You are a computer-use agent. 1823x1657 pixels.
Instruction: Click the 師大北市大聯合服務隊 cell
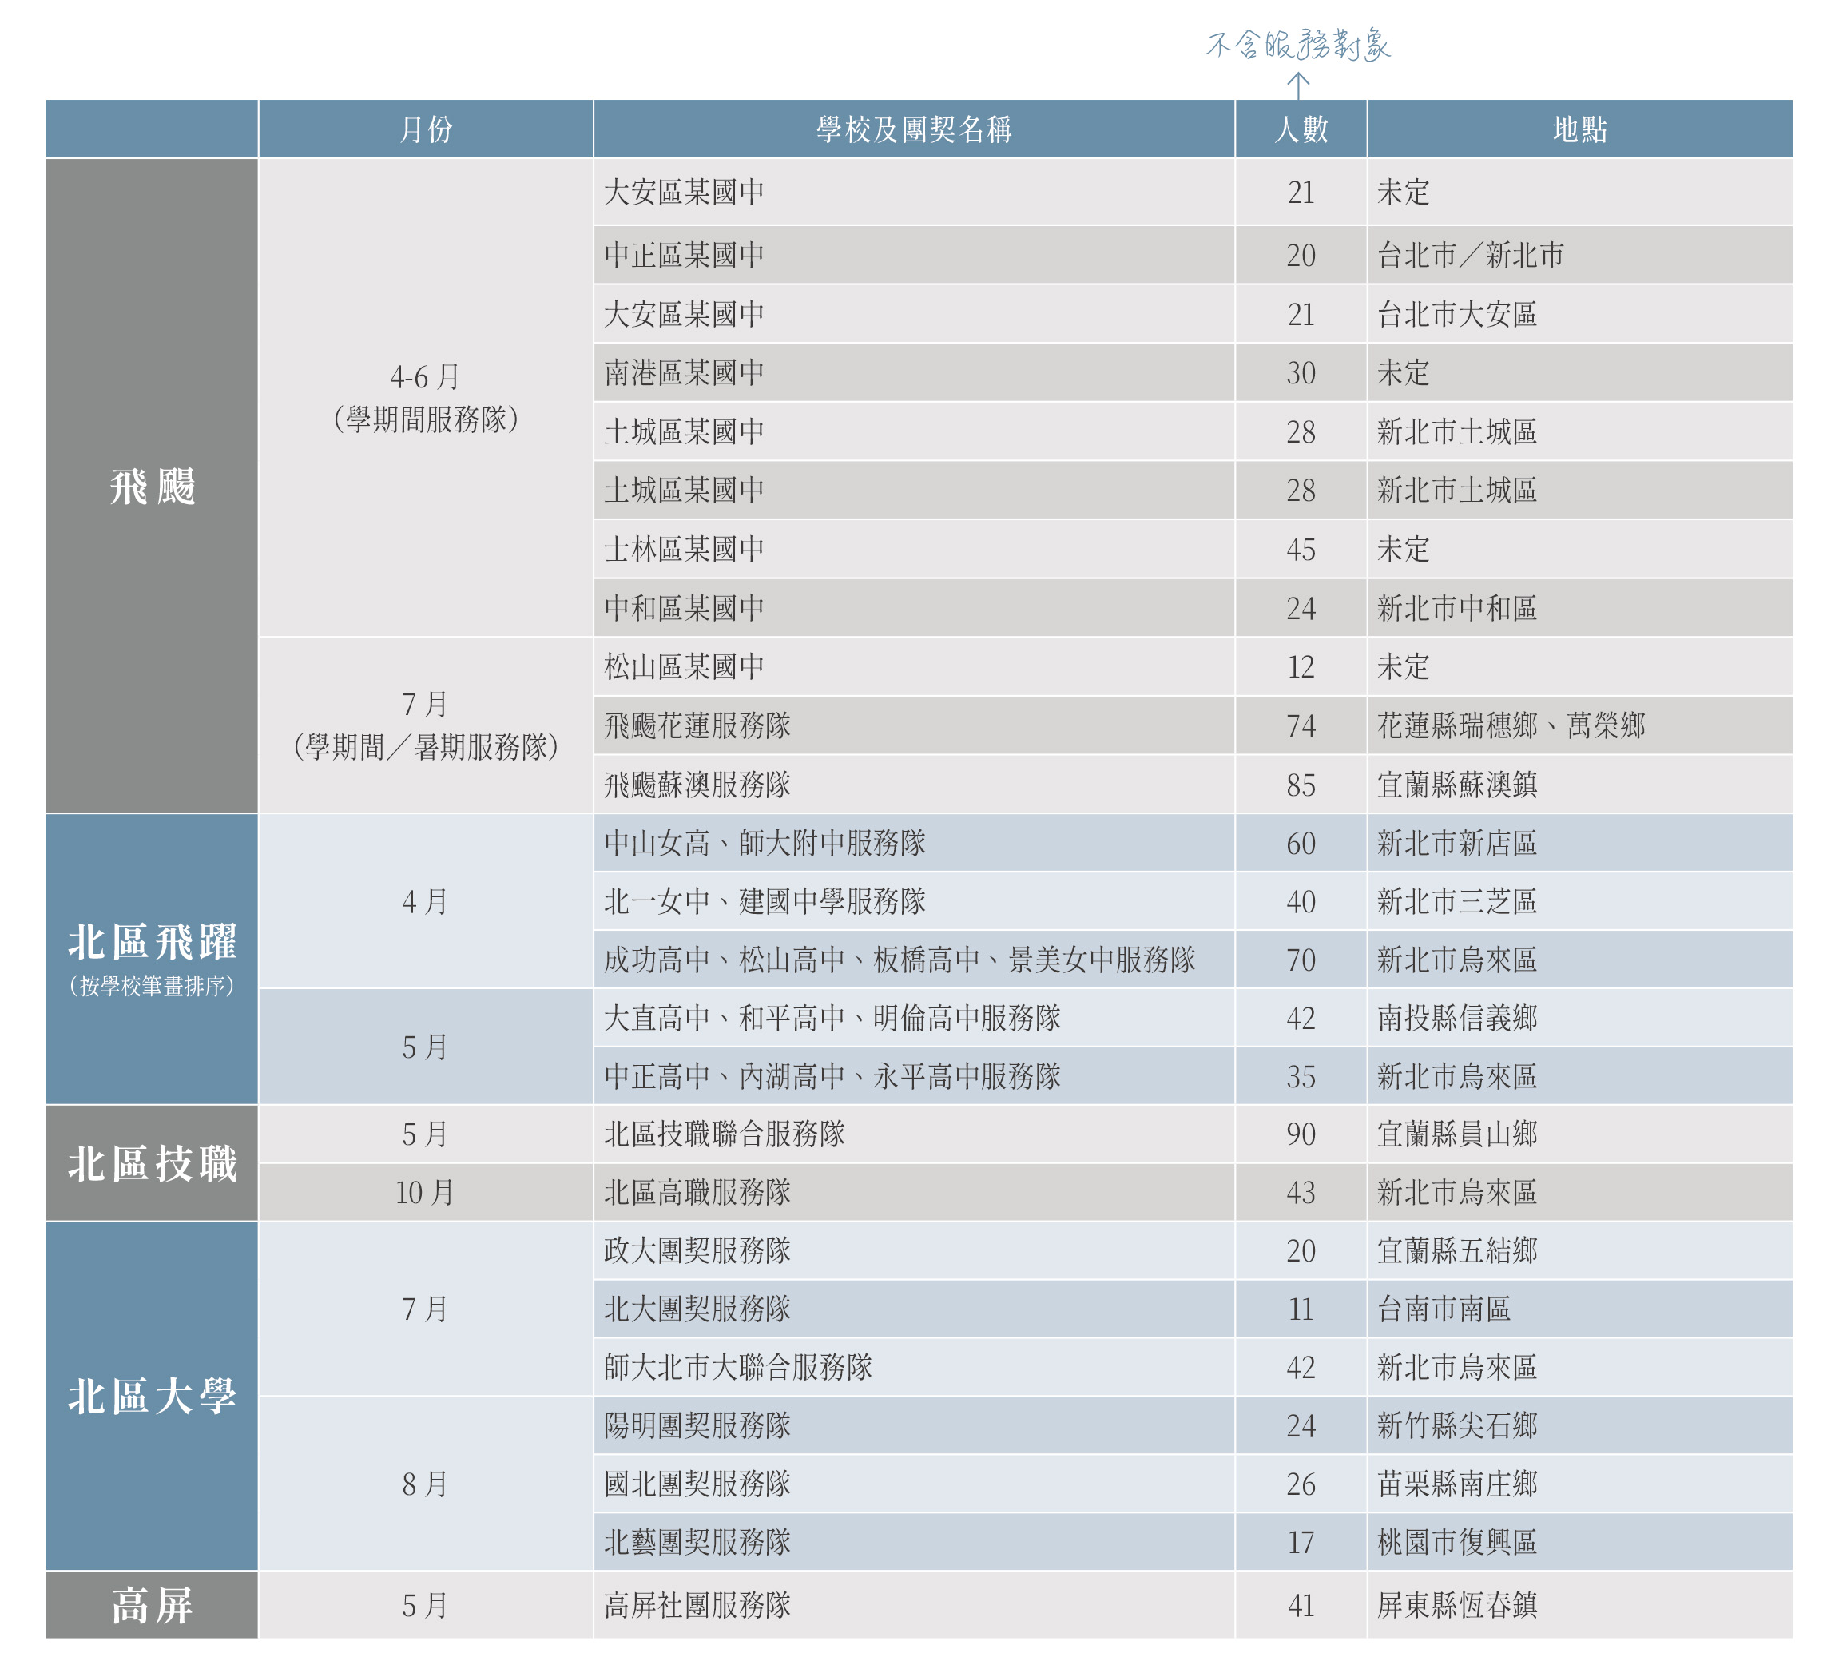(738, 1367)
